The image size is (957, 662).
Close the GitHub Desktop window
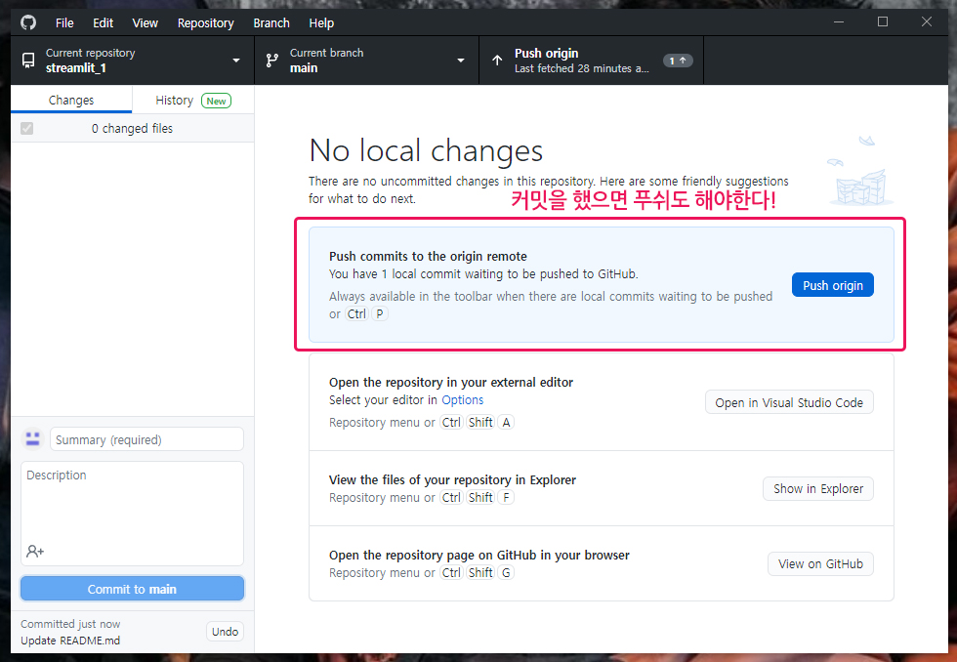point(927,21)
